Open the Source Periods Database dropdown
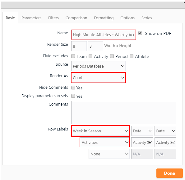Screen dimensions: 185x180 click(98, 66)
